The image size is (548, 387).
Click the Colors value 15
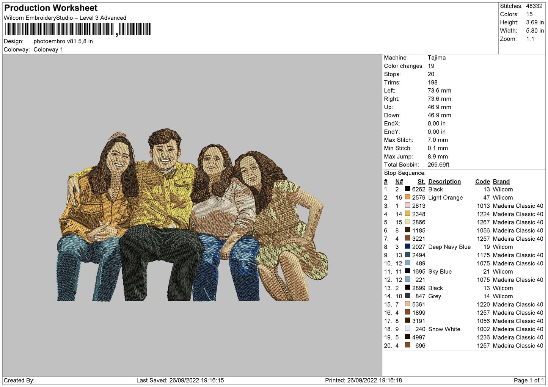(529, 14)
